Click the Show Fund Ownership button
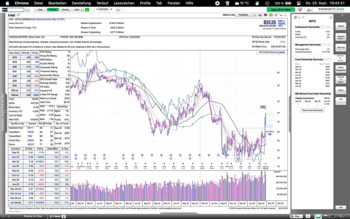The image size is (350, 219). coord(312,110)
